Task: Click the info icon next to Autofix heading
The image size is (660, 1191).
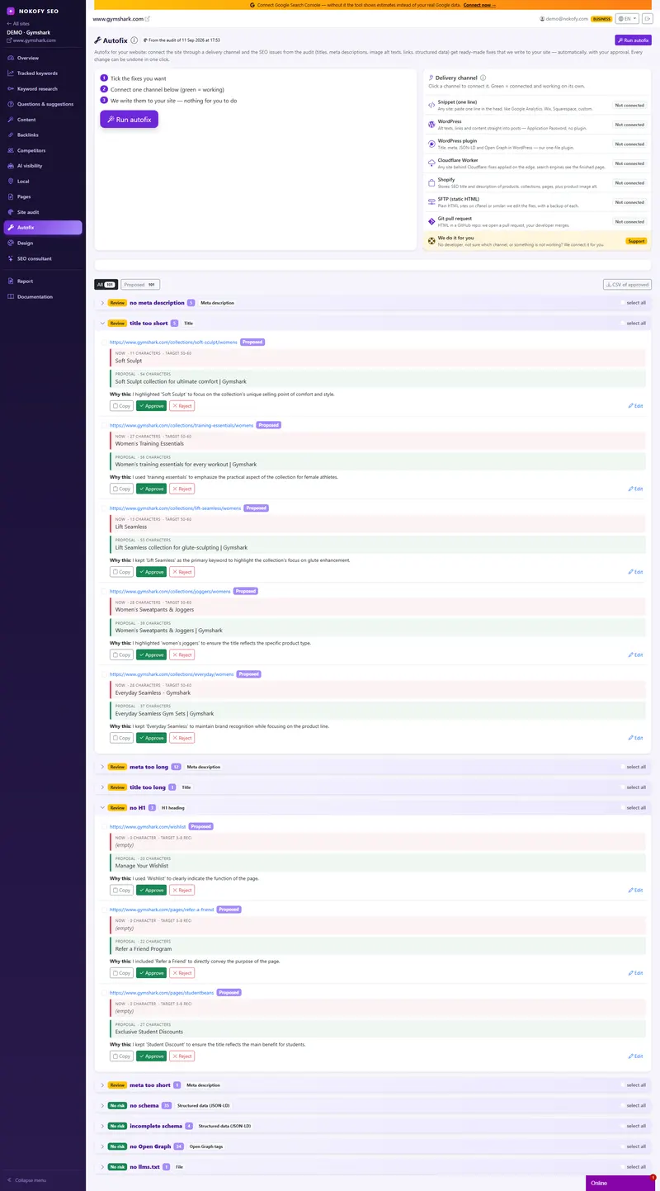Action: pyautogui.click(x=134, y=40)
